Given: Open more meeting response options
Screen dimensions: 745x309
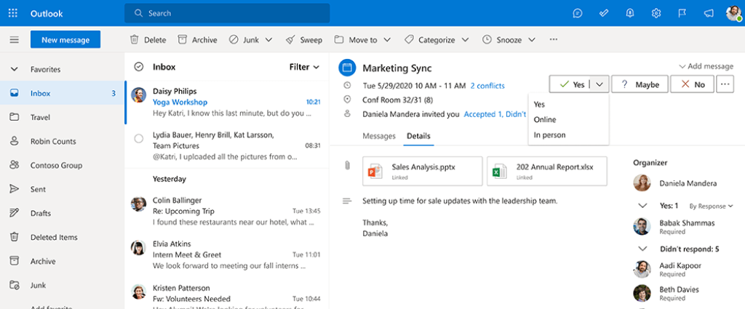Looking at the screenshot, I should pyautogui.click(x=725, y=84).
